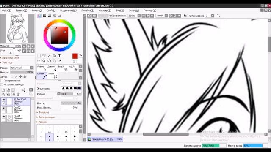Toggle lock painting pencil icon next to Замок
This screenshot has width=271, height=152.
(16, 76)
